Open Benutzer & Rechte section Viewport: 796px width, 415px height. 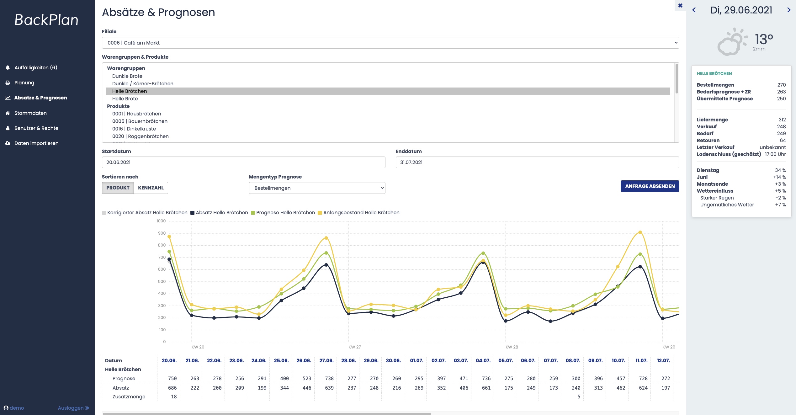[36, 128]
